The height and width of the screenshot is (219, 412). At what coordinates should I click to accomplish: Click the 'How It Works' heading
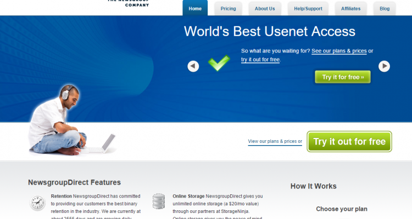(x=313, y=186)
